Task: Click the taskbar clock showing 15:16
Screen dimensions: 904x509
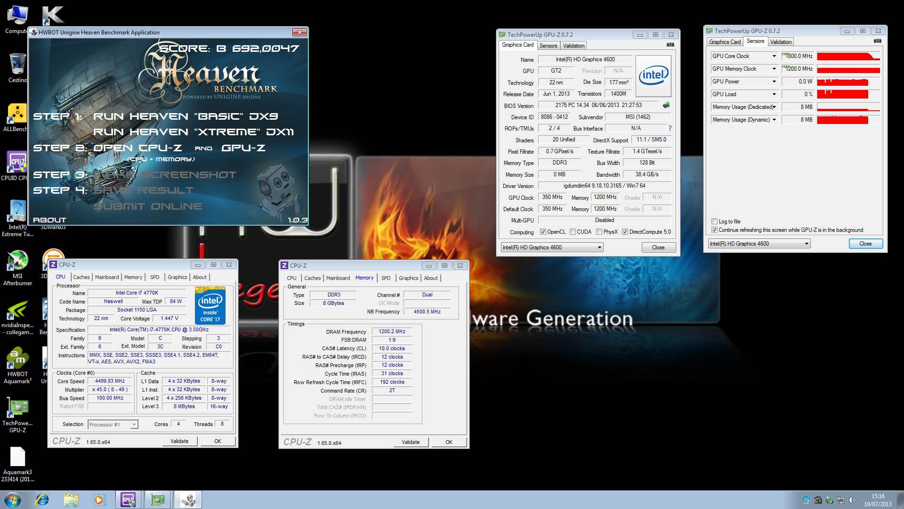Action: tap(878, 500)
